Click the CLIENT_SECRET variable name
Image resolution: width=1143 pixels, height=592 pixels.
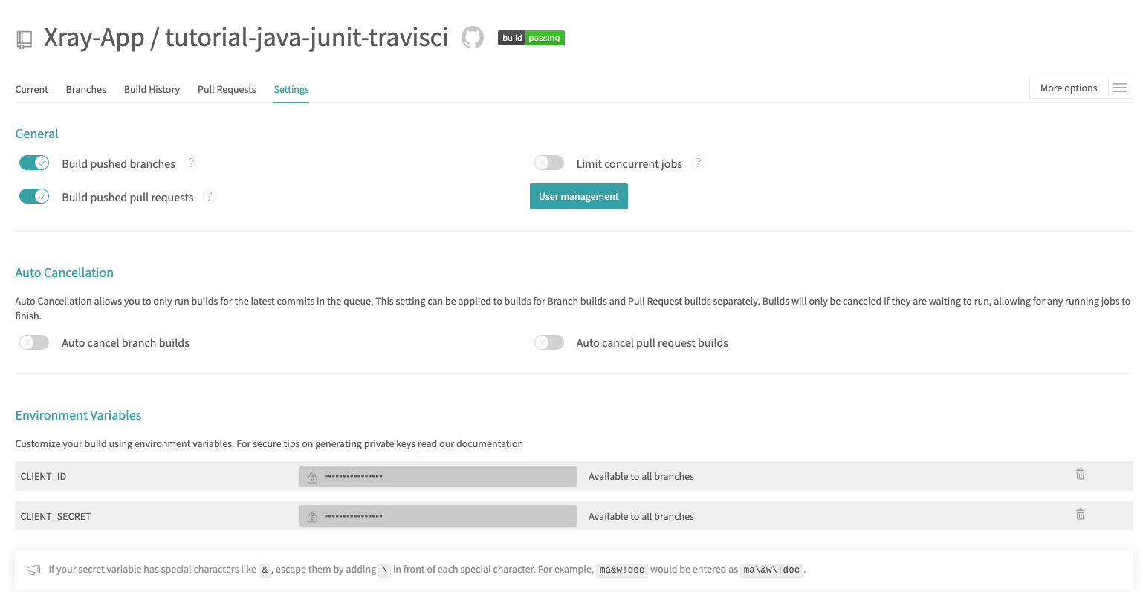point(56,516)
